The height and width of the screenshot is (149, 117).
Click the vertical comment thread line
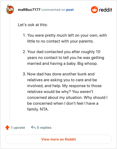[x=10, y=67]
